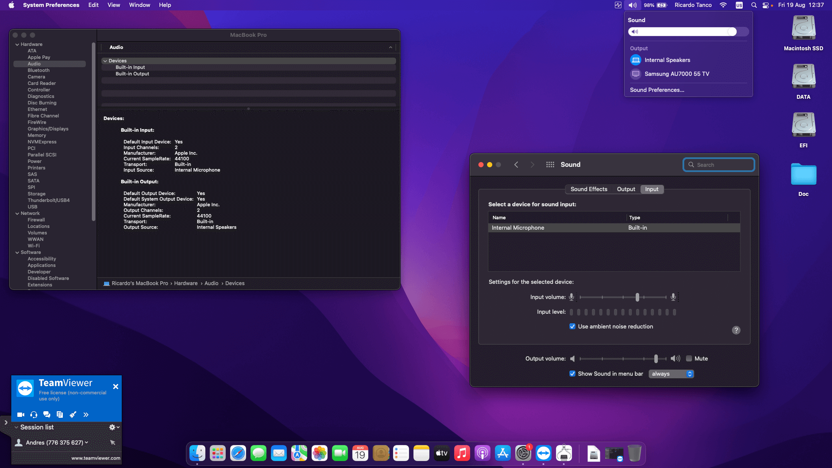Open the TeamViewer chat tool
The image size is (832, 468).
[46, 414]
